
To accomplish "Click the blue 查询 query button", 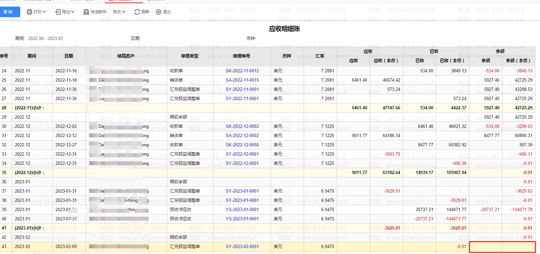I will 9,12.
